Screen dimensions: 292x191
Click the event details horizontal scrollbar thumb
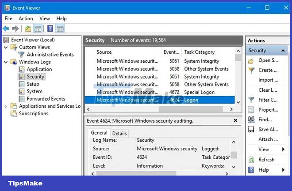pos(136,173)
